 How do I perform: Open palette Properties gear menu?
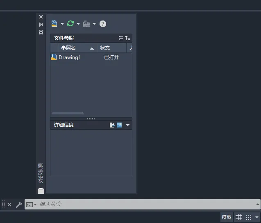click(x=41, y=32)
